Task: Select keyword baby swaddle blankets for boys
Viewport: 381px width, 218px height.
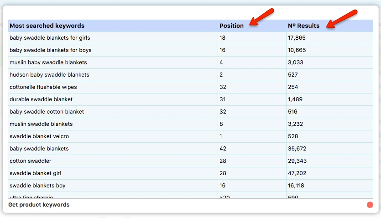Action: 51,50
